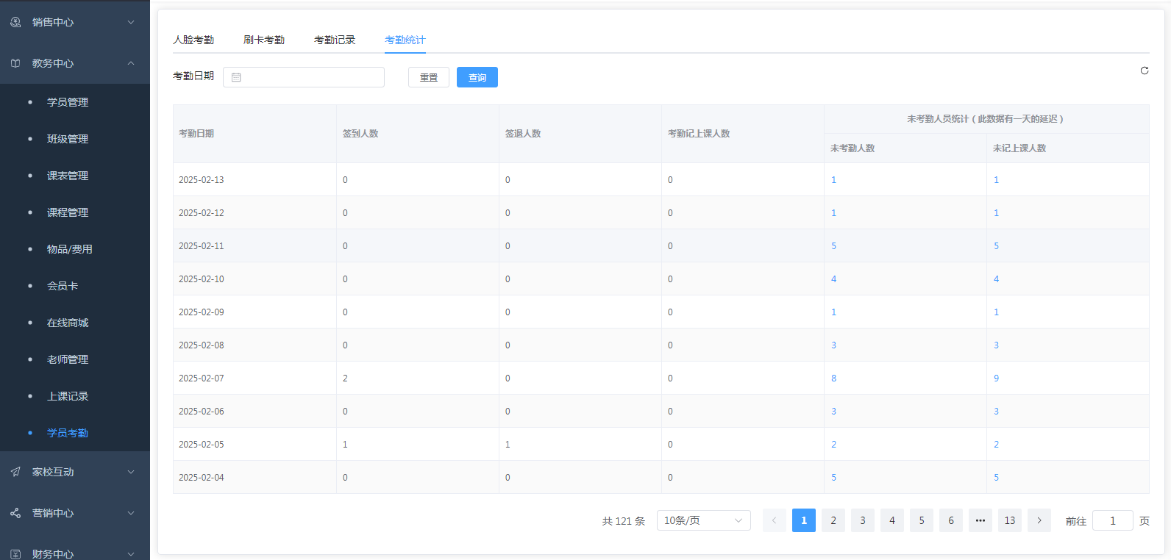
Task: Open 未考勤人数 link 5 for 2025-02-11
Action: (833, 245)
